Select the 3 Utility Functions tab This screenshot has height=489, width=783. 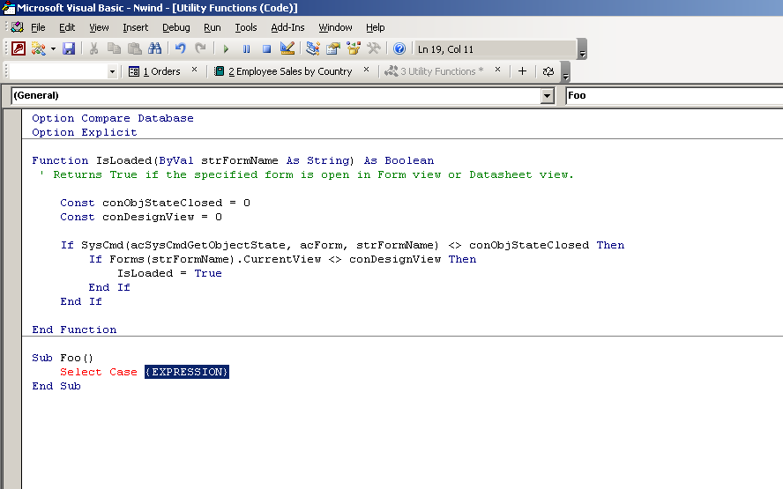pos(435,71)
